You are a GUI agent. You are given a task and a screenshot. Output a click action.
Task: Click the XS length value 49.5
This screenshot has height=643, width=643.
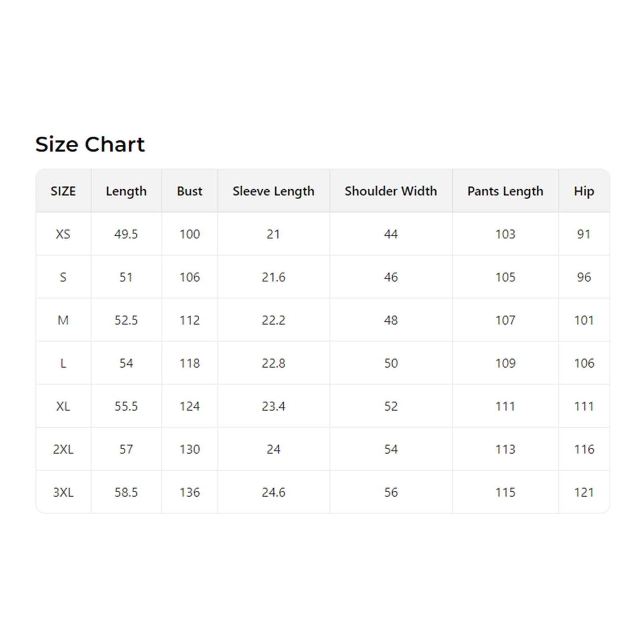point(126,234)
